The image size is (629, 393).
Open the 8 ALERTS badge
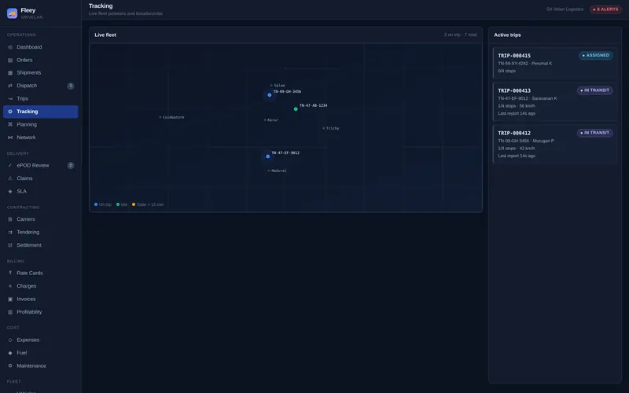(x=605, y=9)
